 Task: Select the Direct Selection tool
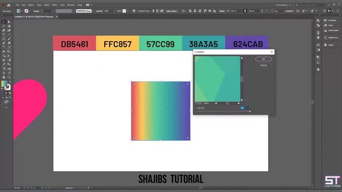pos(9,22)
